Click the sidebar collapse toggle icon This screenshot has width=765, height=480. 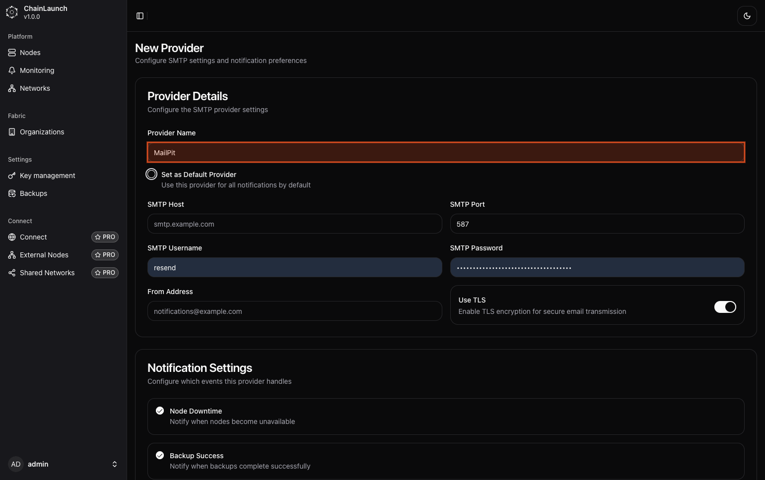point(140,16)
